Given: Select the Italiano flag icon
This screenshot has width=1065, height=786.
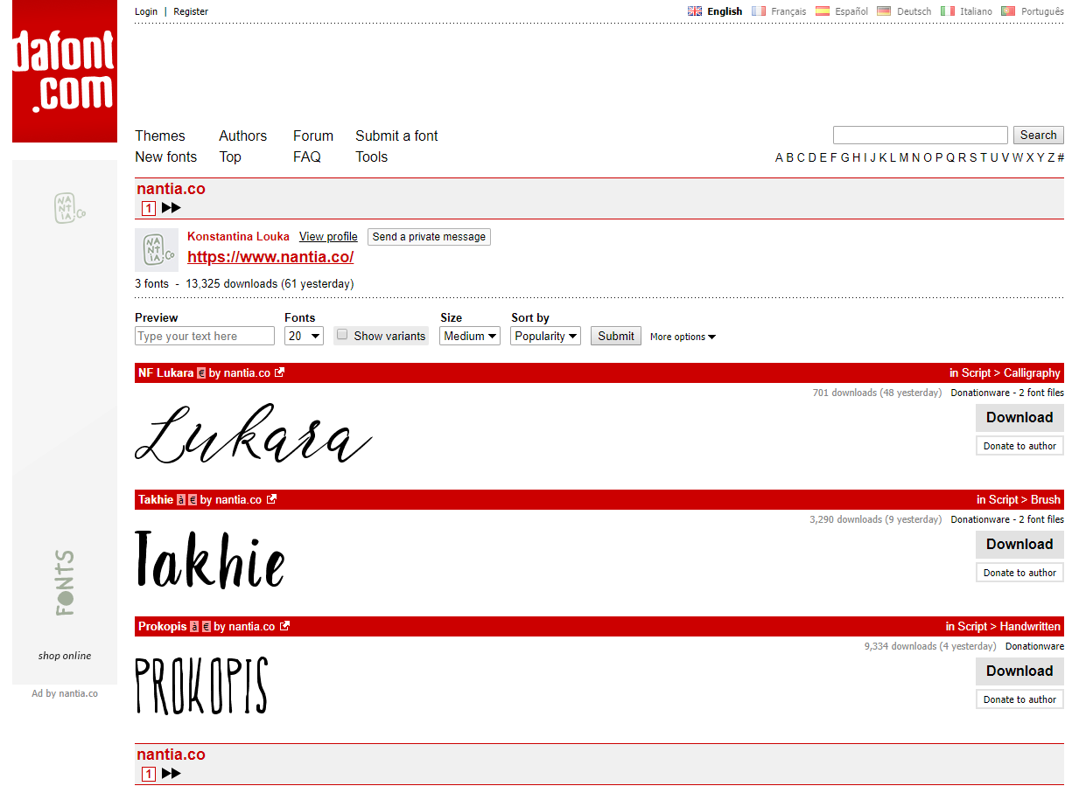Looking at the screenshot, I should point(948,11).
